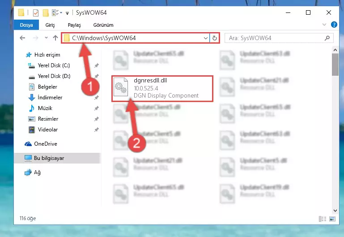Screen dimensions: 344x237
Task: Switch to the Görünüm tab
Action: 103,25
